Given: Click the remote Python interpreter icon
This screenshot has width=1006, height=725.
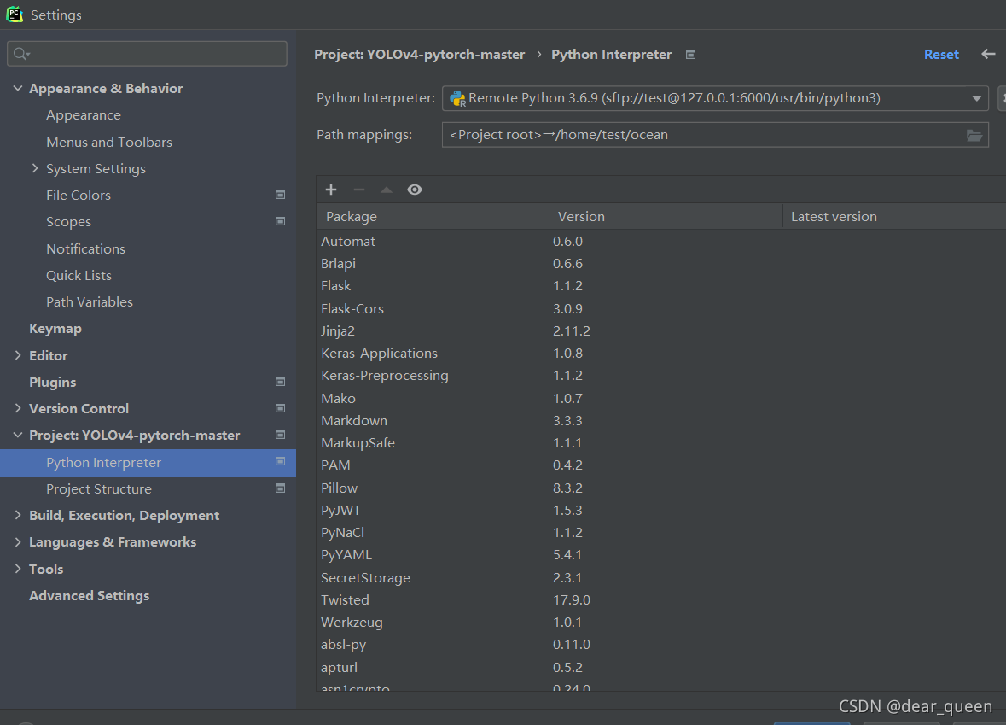Looking at the screenshot, I should click(457, 98).
